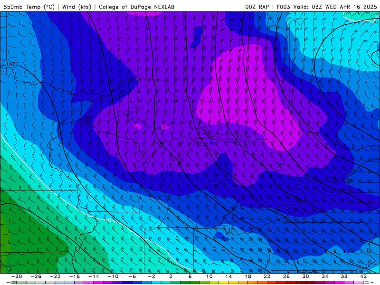Pick the '-10' temperature scale value

pyautogui.click(x=113, y=276)
